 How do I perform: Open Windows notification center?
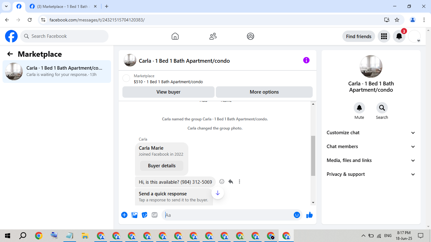pos(421,236)
